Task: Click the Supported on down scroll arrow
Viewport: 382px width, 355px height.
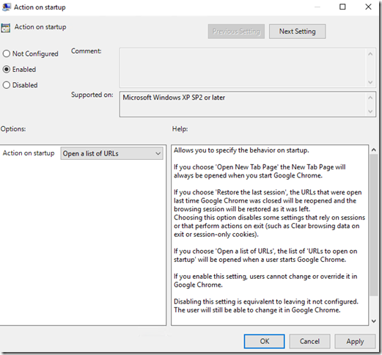Action: tap(370, 111)
